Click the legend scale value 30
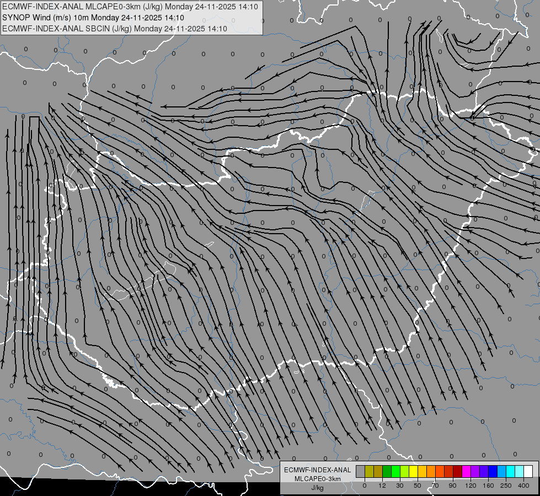Viewport: 540px width, 496px height. click(400, 486)
